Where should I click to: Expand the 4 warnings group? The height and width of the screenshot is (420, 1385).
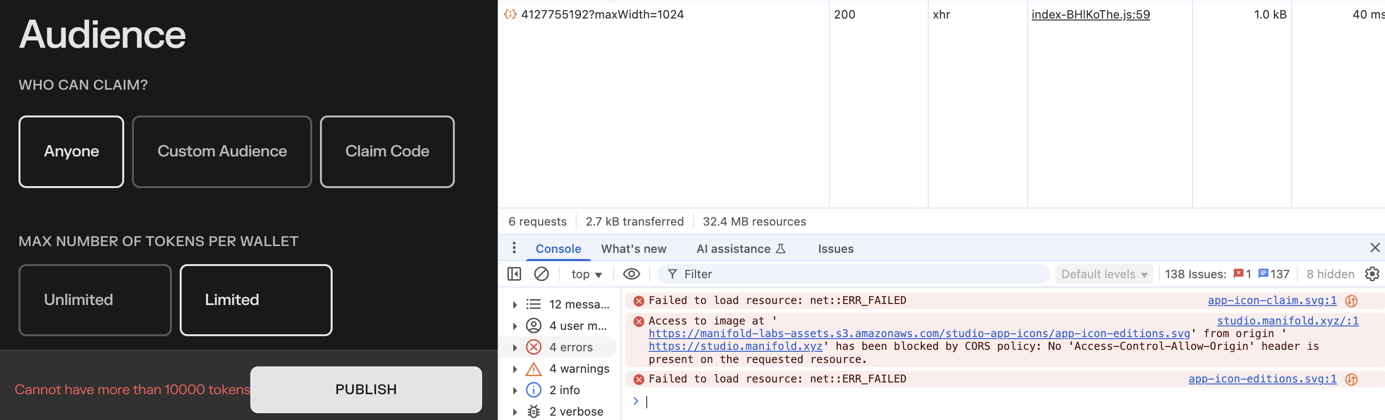515,369
